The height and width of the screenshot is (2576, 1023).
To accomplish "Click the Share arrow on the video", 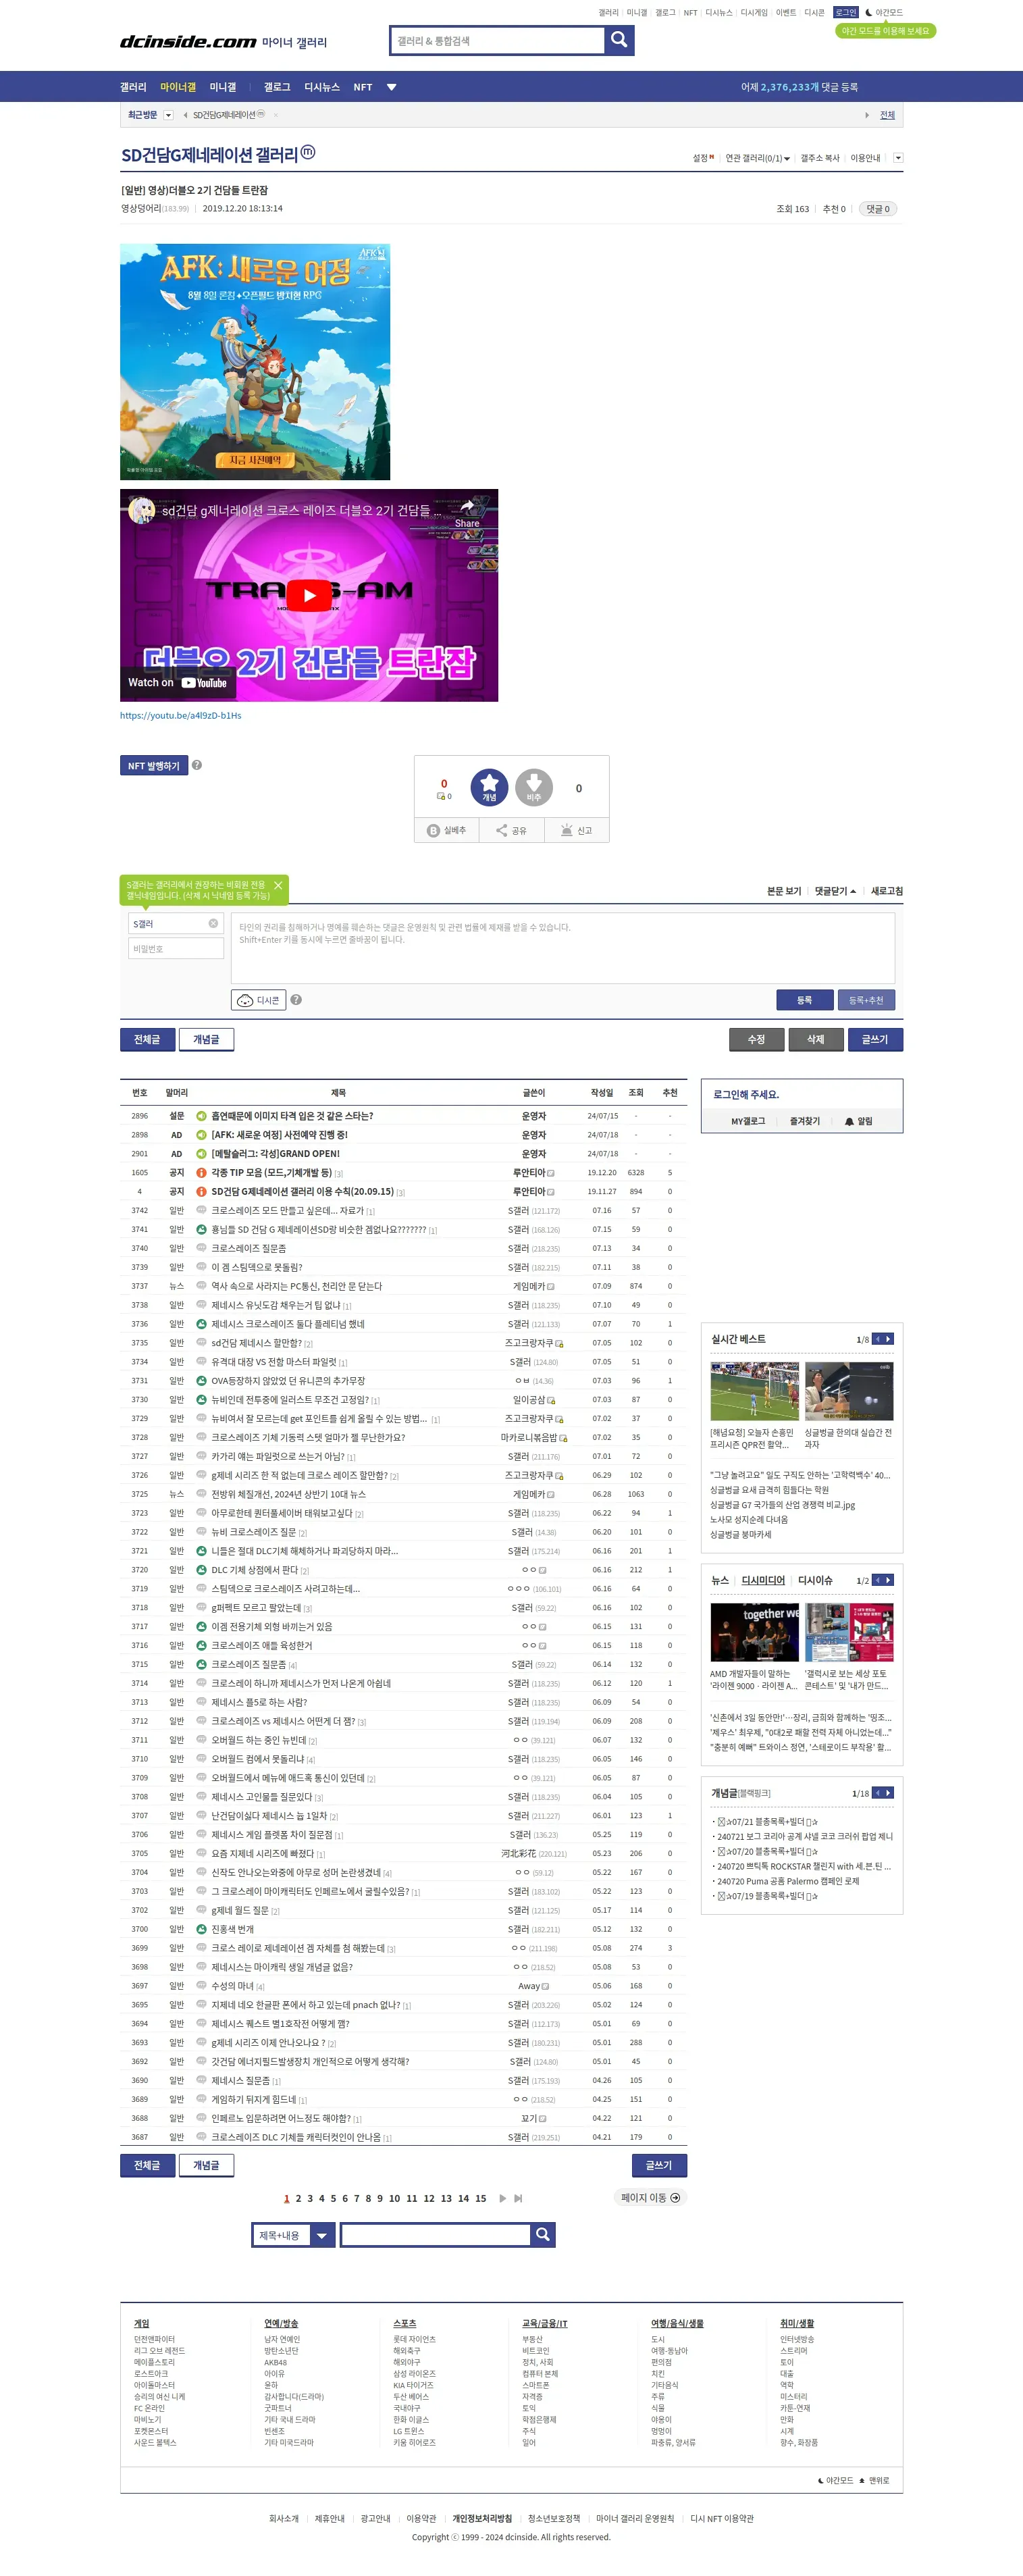I will pyautogui.click(x=467, y=513).
